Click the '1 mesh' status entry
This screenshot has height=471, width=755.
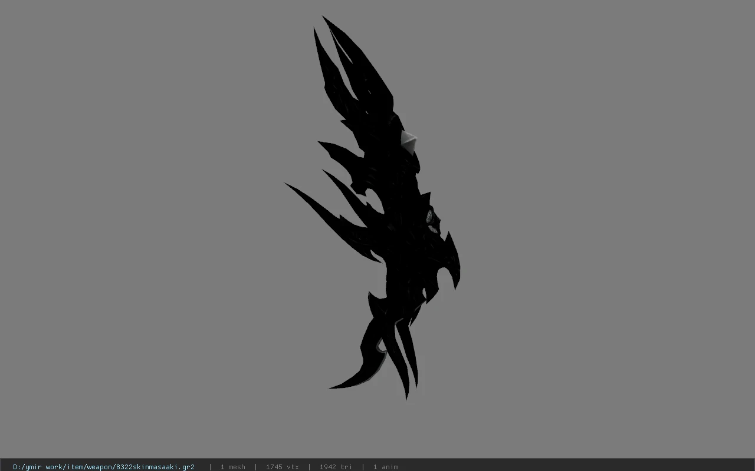pos(232,467)
